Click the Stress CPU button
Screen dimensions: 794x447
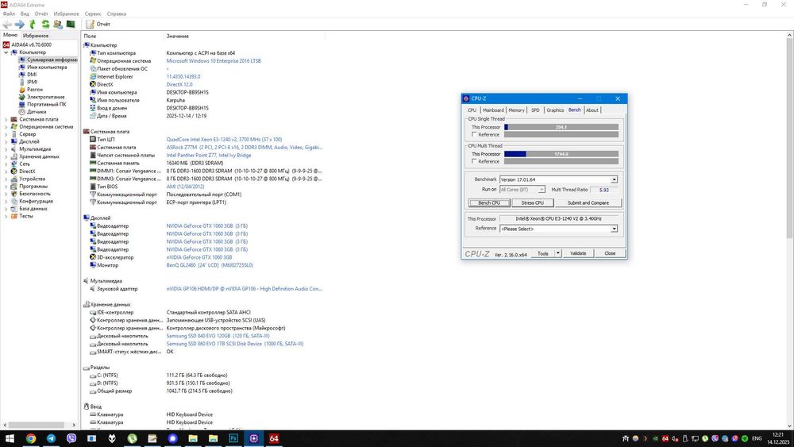tap(532, 202)
